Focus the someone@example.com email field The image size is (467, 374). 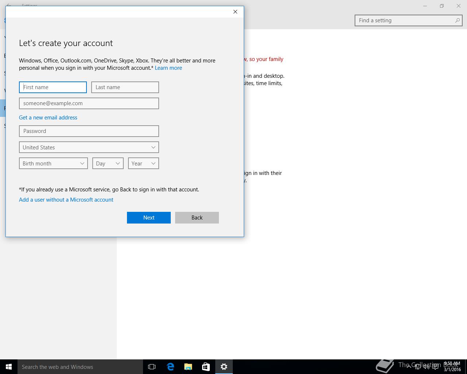coord(89,103)
